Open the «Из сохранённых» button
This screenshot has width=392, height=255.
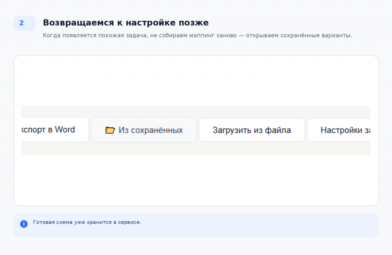144,130
